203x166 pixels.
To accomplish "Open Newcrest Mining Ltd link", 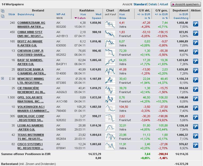I will pos(31,81).
